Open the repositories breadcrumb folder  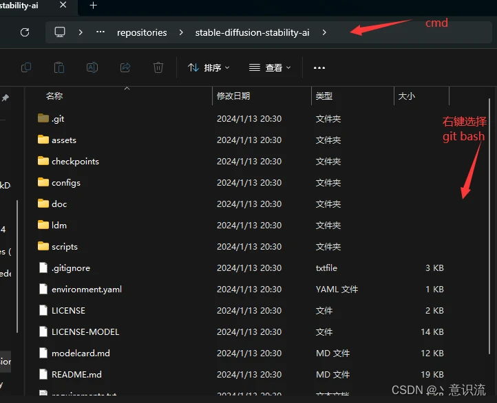click(x=142, y=32)
